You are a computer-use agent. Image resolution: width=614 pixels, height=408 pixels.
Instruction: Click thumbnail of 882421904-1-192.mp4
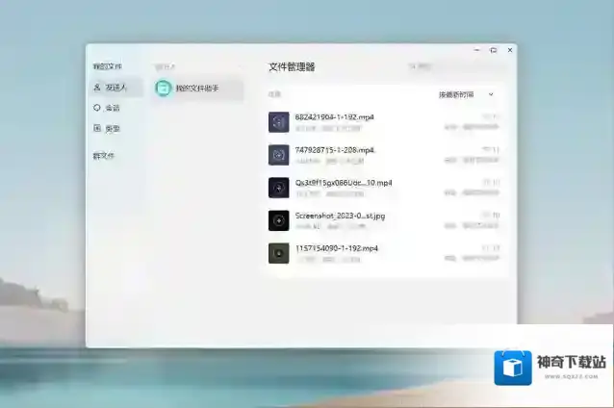(279, 122)
